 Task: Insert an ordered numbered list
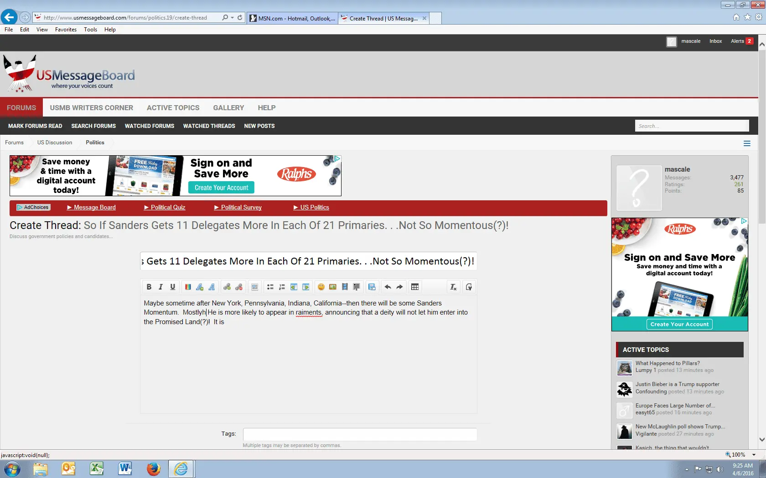[x=282, y=287]
